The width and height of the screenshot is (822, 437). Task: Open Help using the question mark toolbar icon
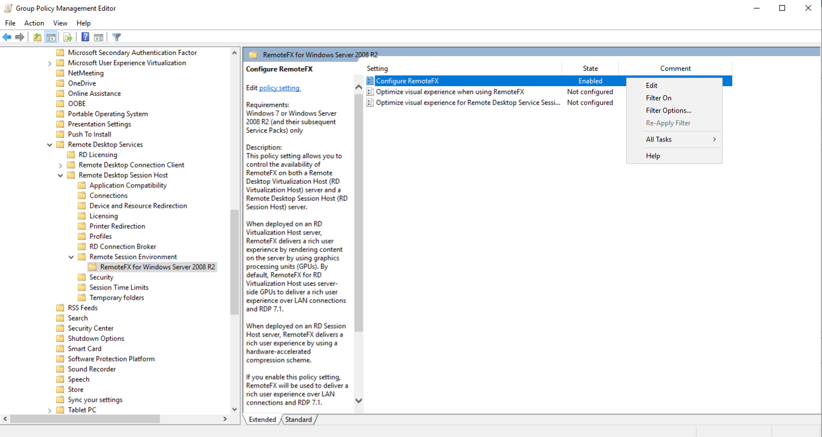click(x=85, y=37)
